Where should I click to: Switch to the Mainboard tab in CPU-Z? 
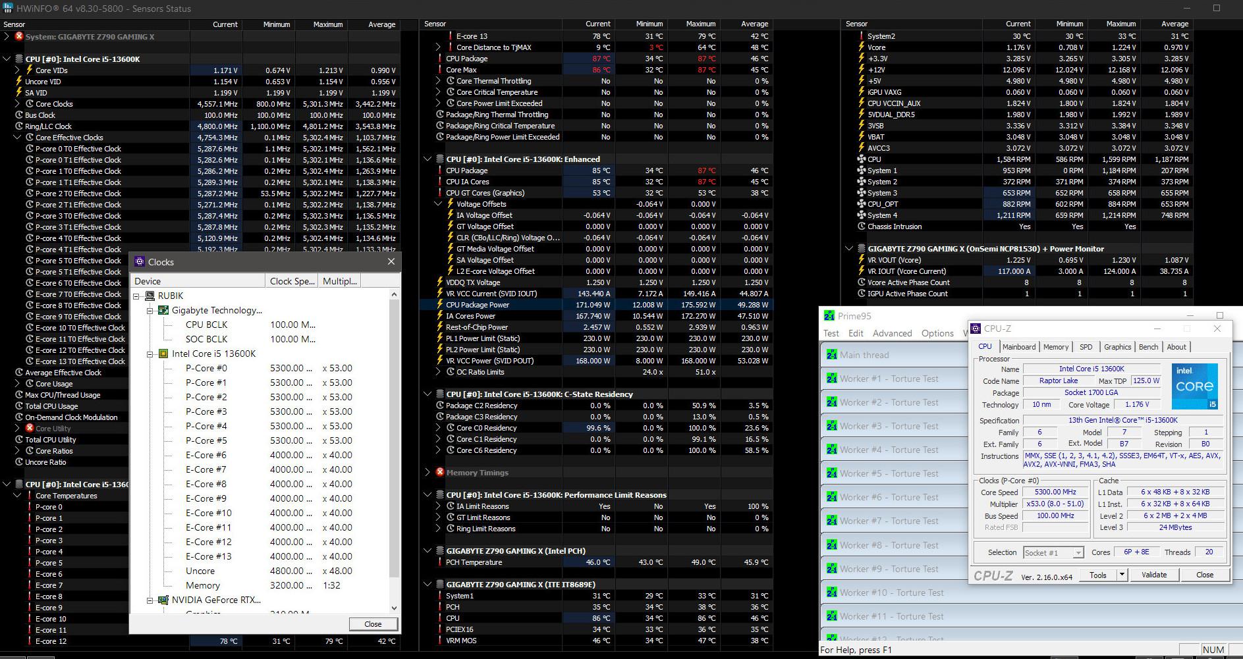1018,347
